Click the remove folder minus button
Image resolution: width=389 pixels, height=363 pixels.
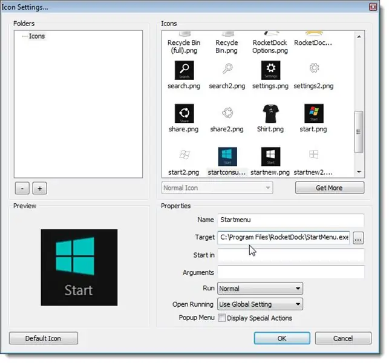pyautogui.click(x=22, y=188)
